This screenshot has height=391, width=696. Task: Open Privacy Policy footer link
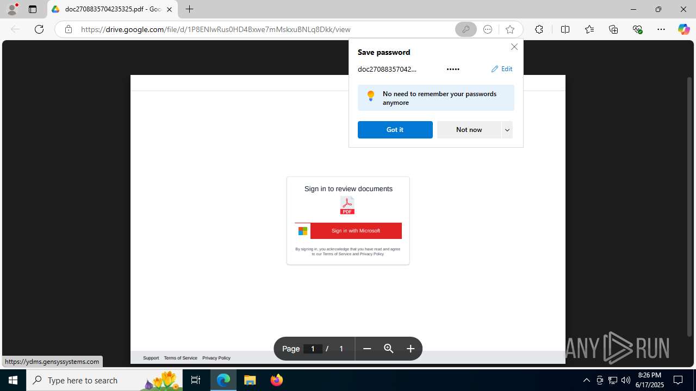point(216,358)
